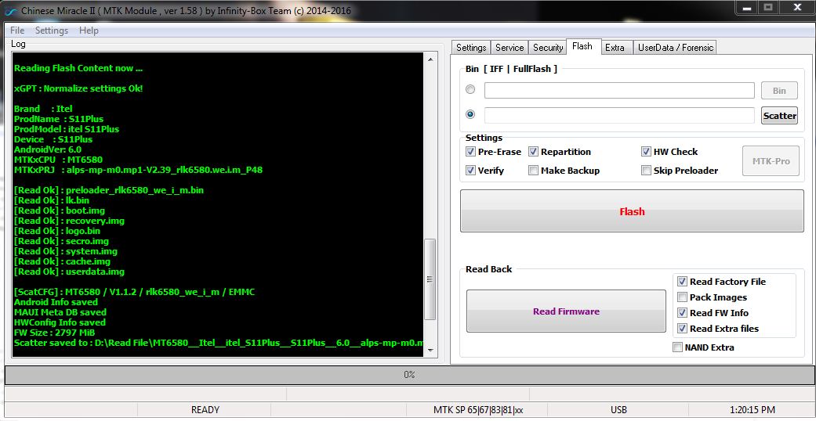Click the Read Firmware button

(x=566, y=311)
